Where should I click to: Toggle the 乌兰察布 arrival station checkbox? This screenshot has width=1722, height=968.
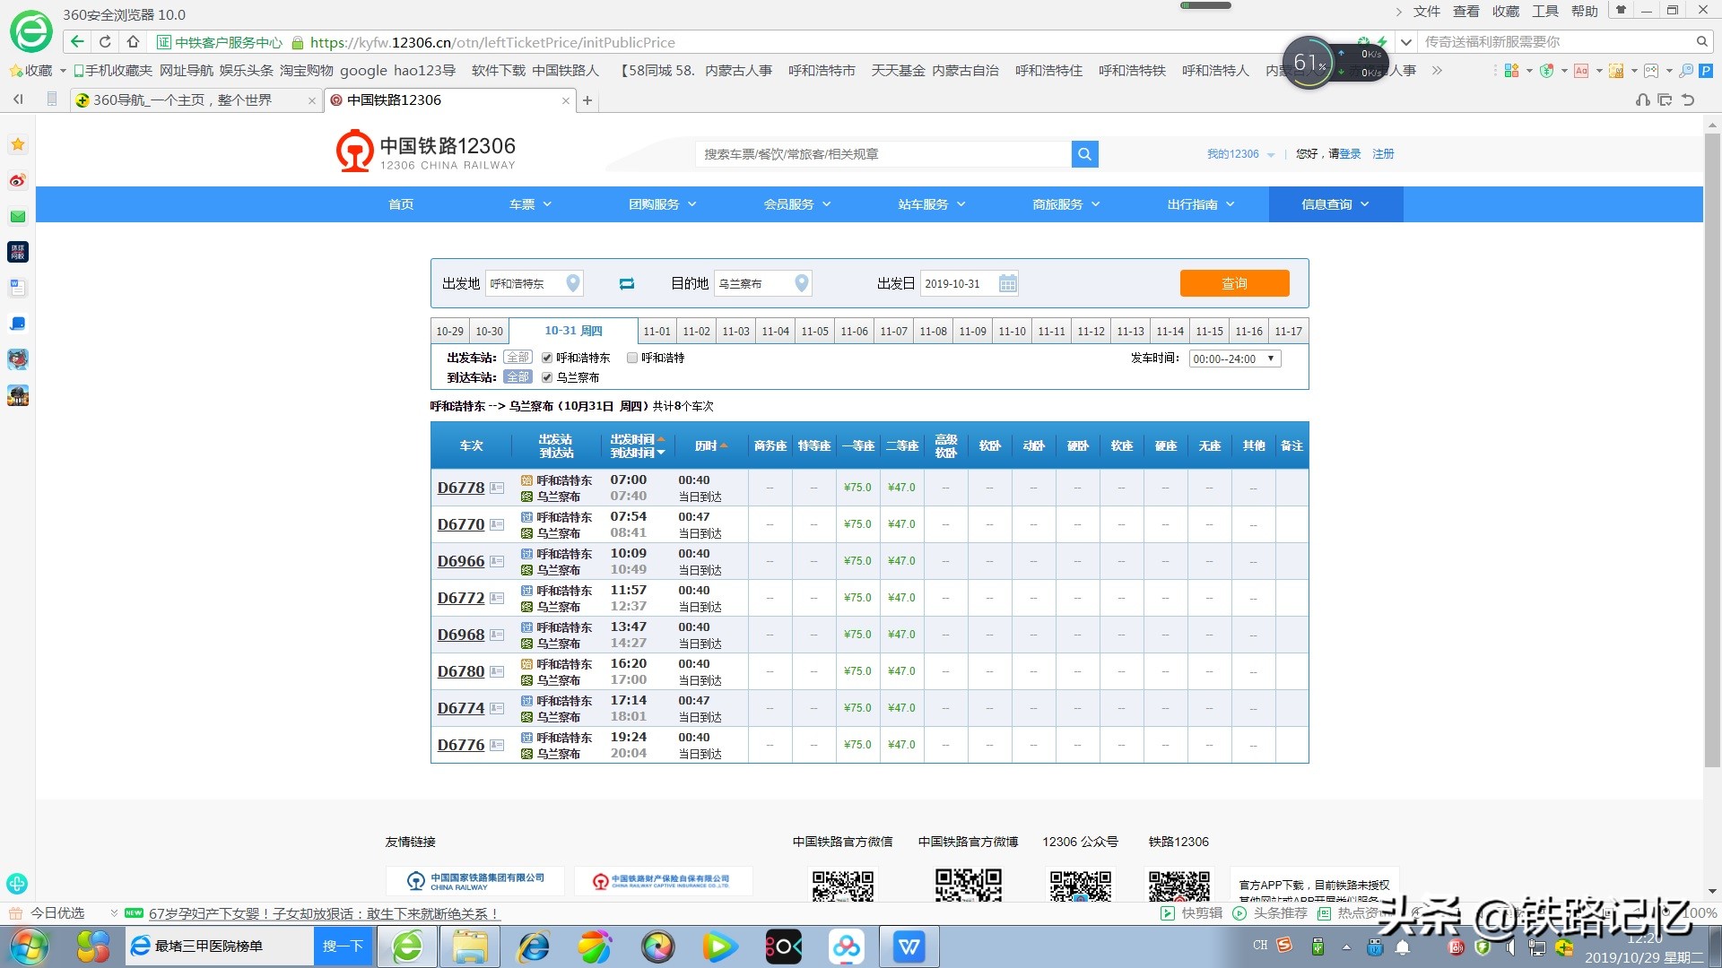[x=547, y=377]
